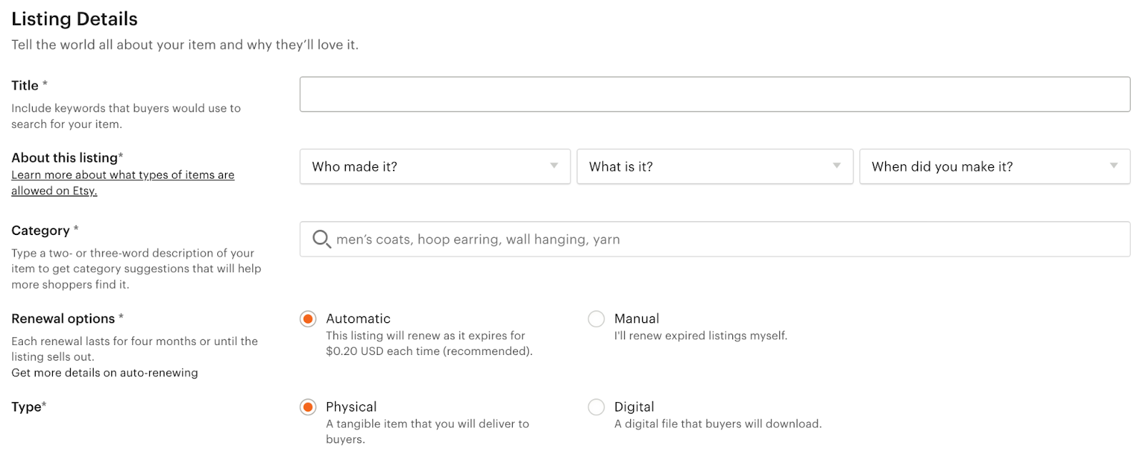Select the Physical item type
Image resolution: width=1143 pixels, height=455 pixels.
(308, 407)
